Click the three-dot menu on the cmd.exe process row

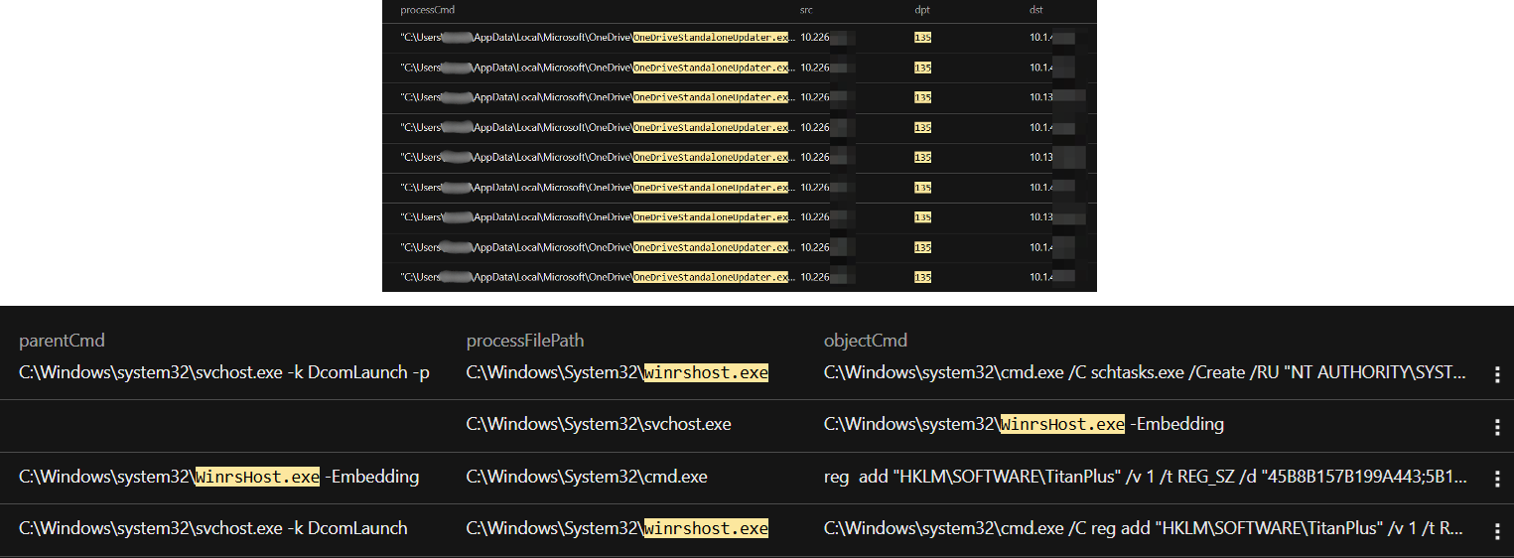point(1497,478)
